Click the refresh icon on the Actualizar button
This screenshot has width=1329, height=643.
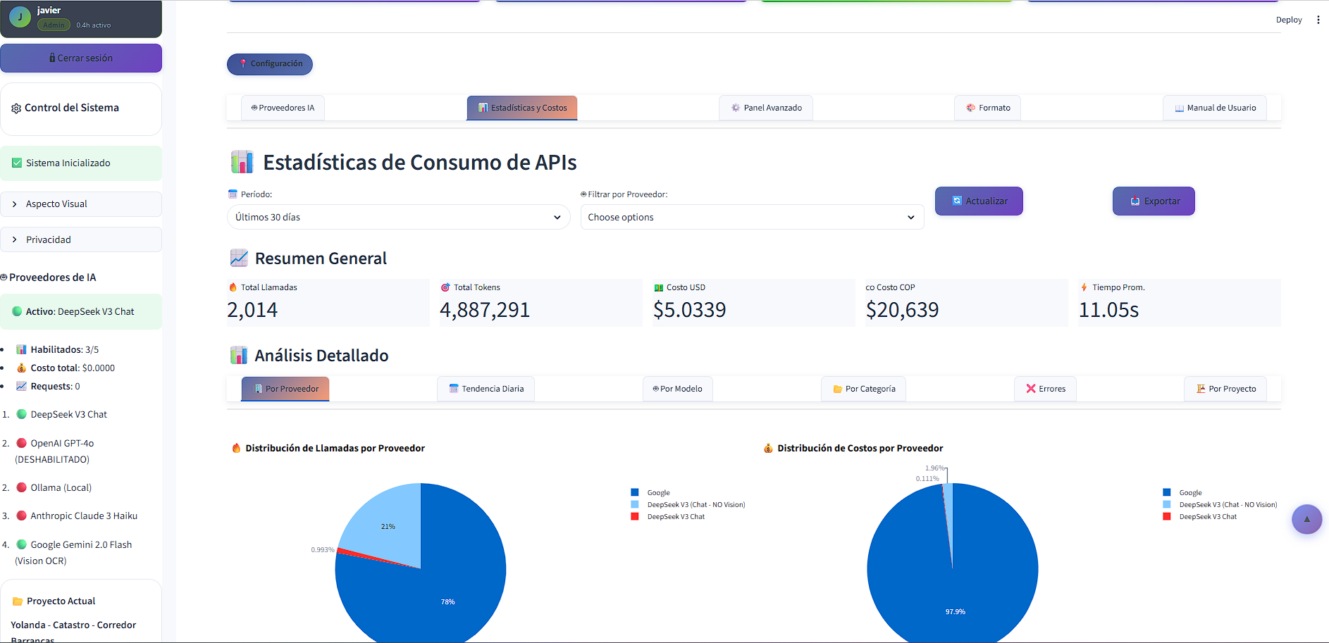pyautogui.click(x=956, y=201)
